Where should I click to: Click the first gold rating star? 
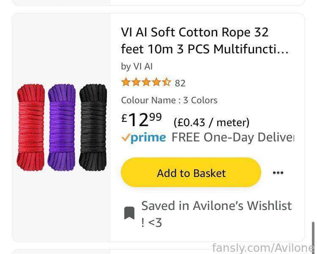click(x=126, y=82)
